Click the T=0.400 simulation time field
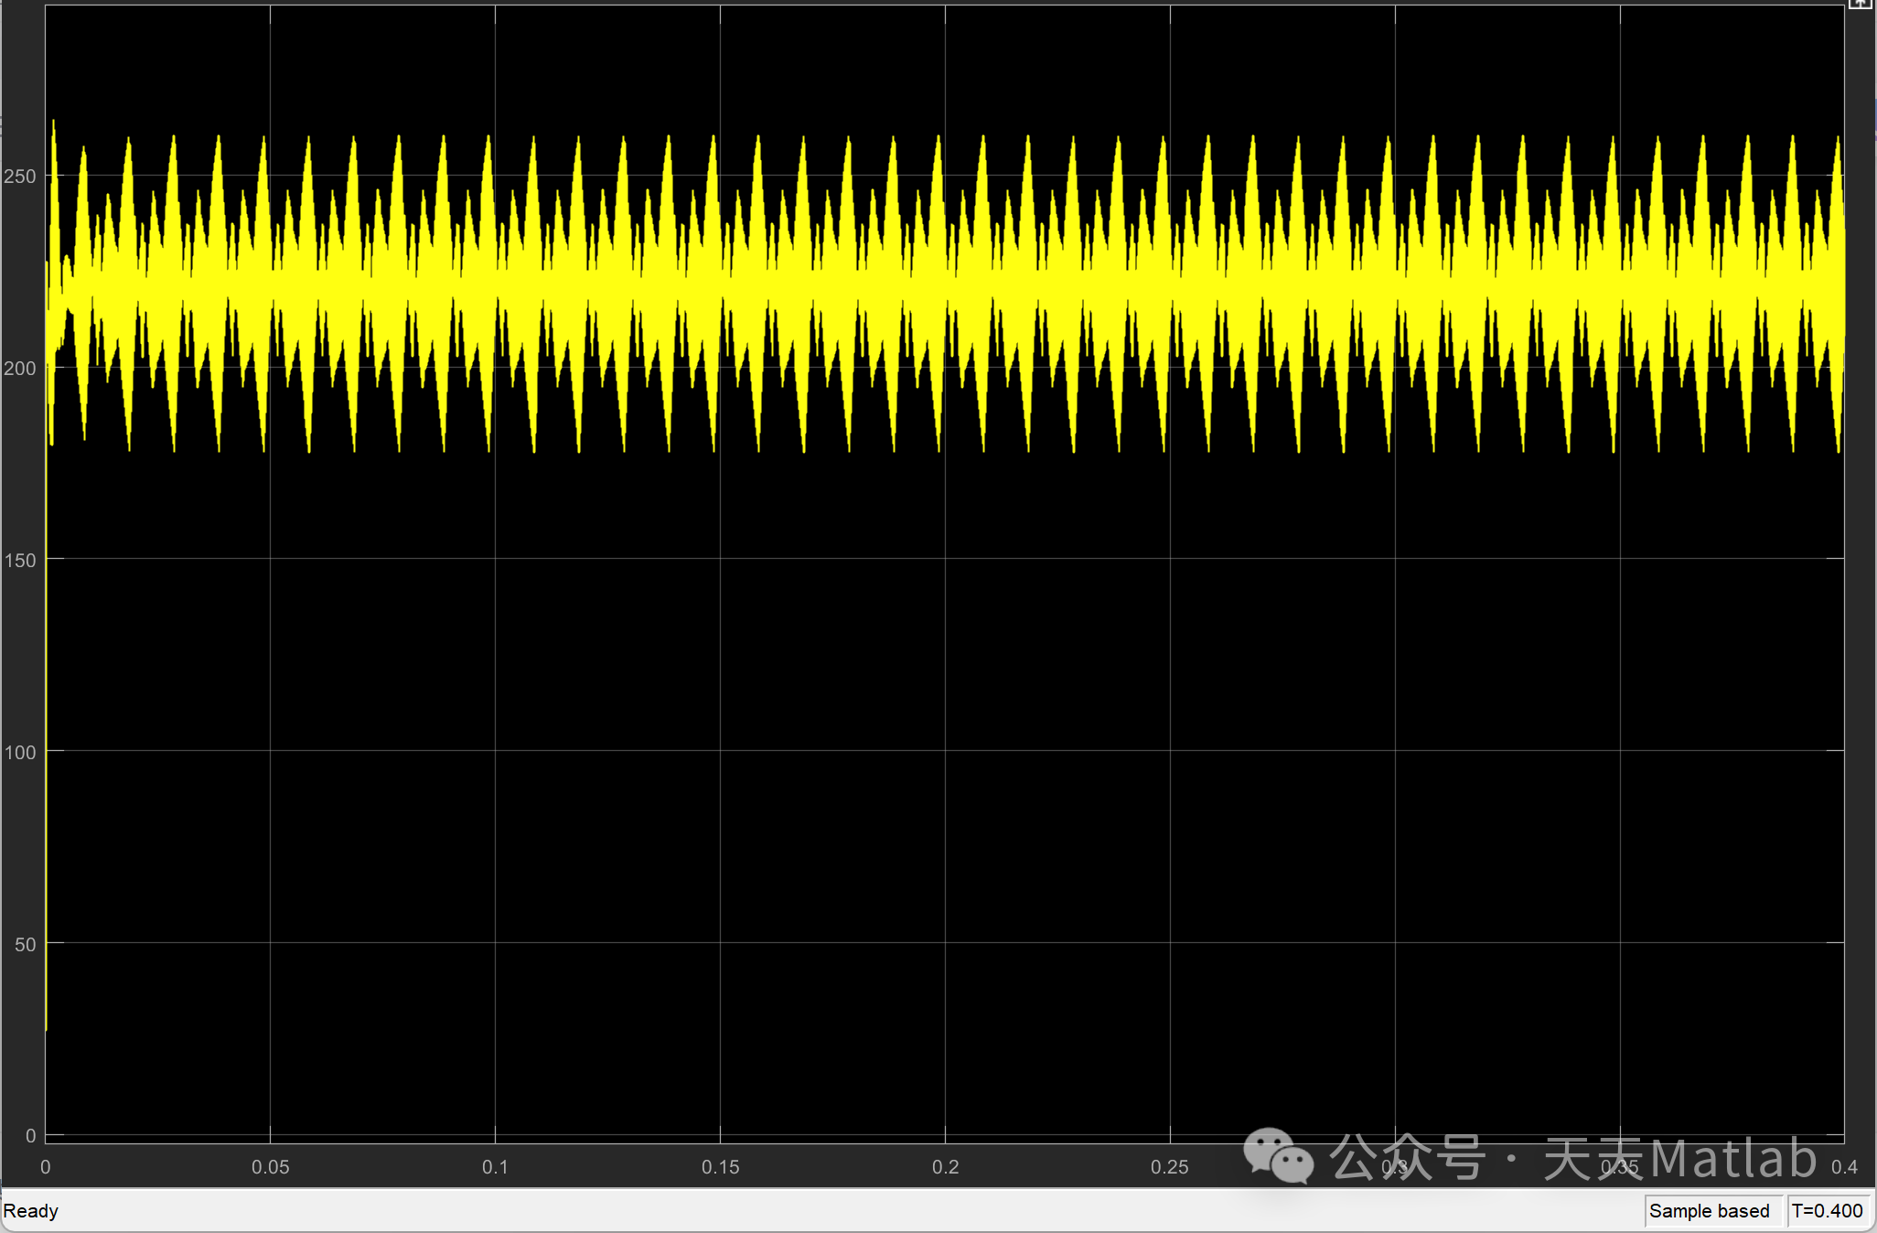The width and height of the screenshot is (1877, 1233). point(1827,1211)
